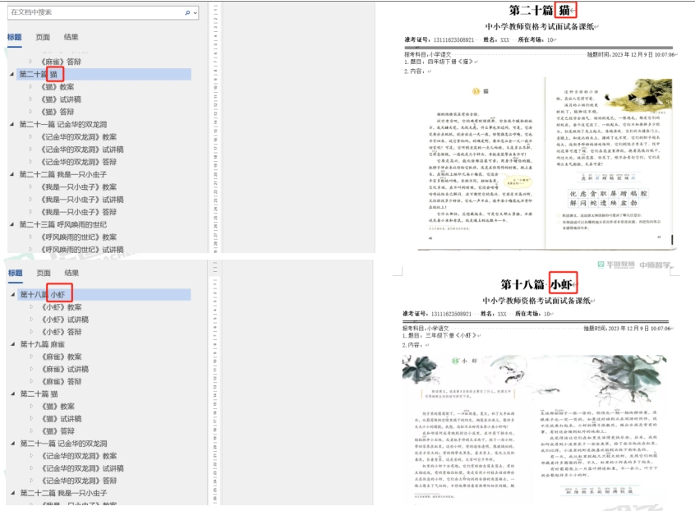Collapse the 第十八篇 小虾 heading
This screenshot has height=511, width=695.
pos(12,294)
